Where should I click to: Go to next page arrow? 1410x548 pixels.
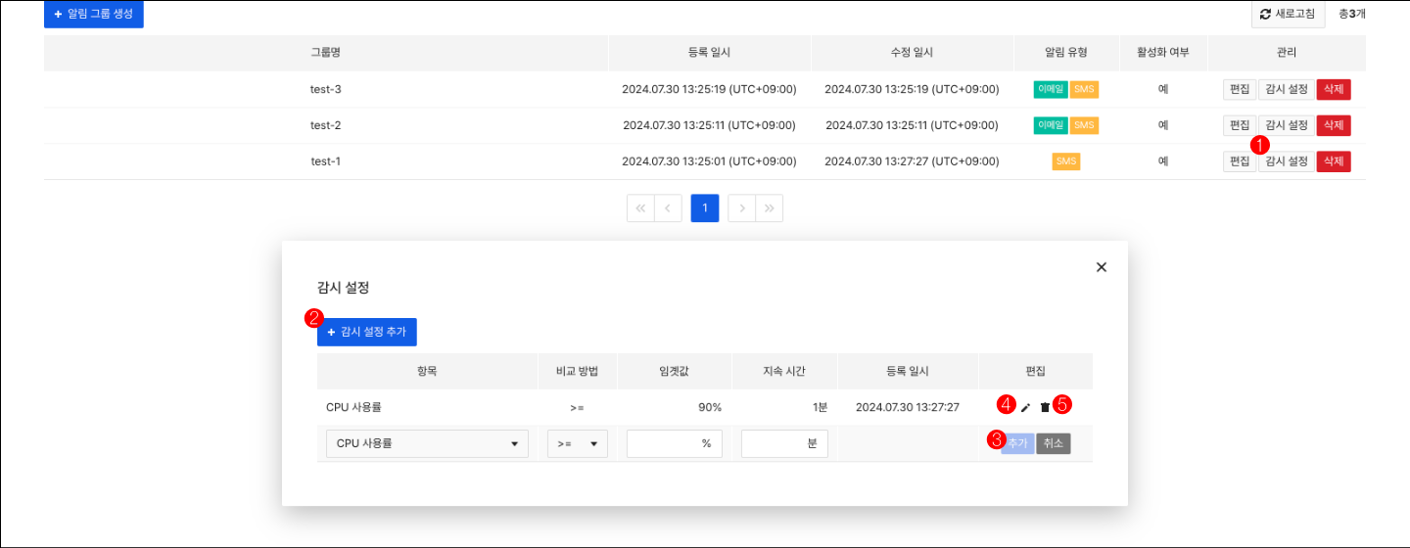(742, 208)
